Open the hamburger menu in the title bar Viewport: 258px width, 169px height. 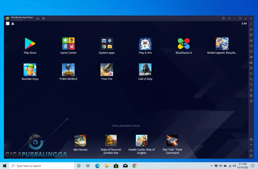(x=229, y=18)
